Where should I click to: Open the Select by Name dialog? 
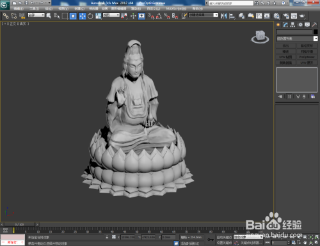point(56,16)
